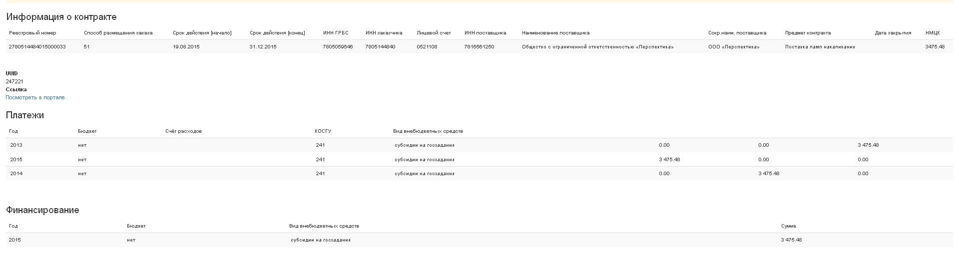Click the "Информация о контракте" heading
The width and height of the screenshot is (959, 267).
click(61, 17)
